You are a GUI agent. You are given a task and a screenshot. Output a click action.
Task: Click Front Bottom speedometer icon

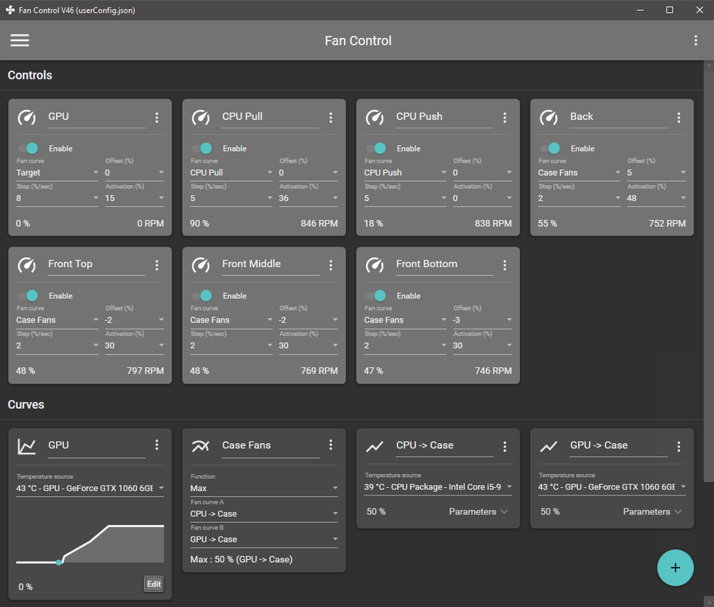pos(374,265)
